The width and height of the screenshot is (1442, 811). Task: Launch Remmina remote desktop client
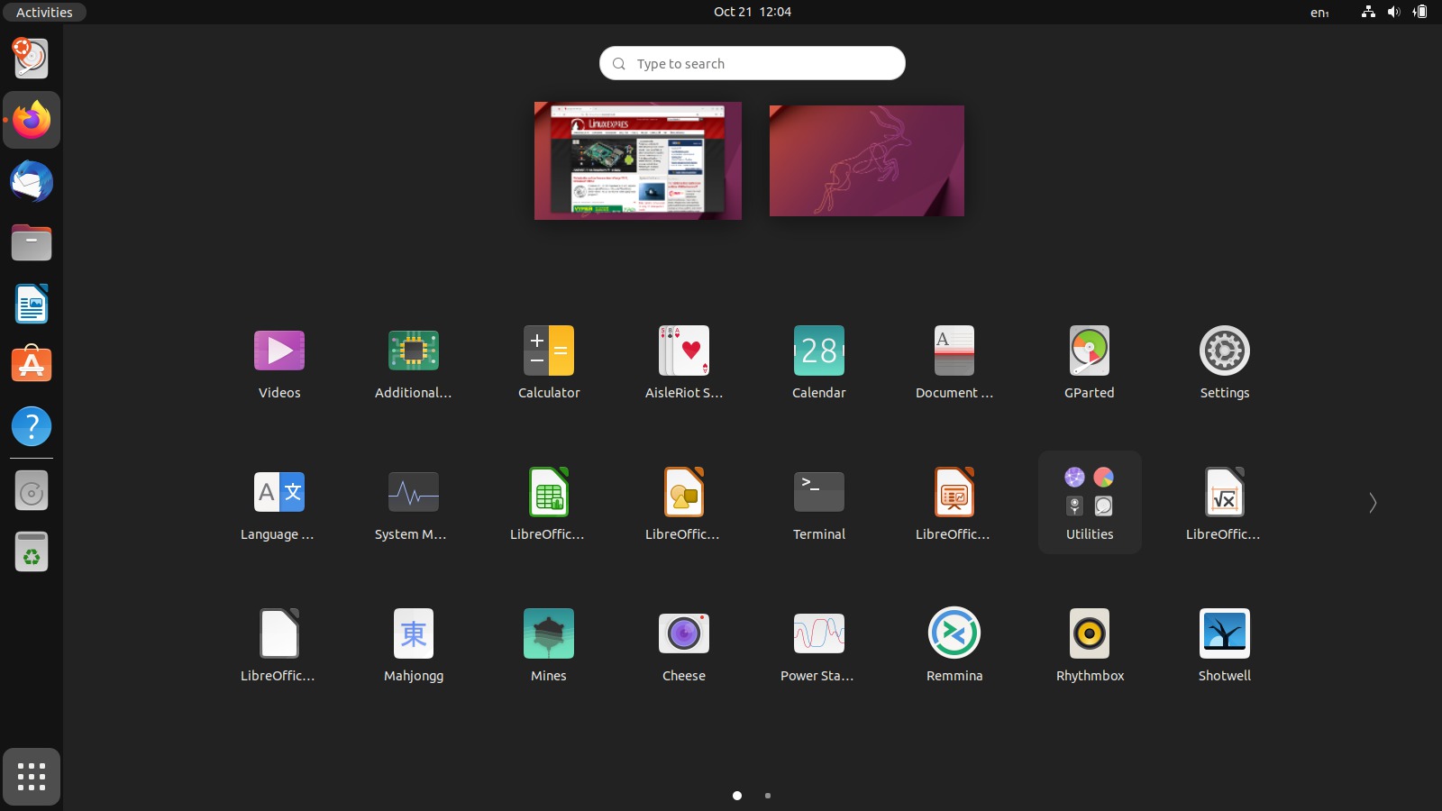pyautogui.click(x=954, y=645)
